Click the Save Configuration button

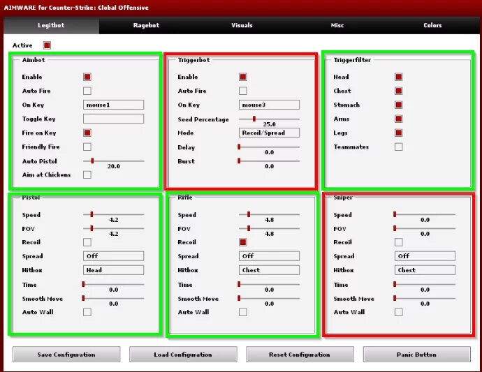(x=66, y=355)
